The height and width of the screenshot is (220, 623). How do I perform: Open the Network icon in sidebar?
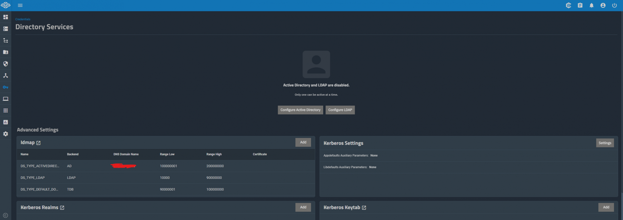click(6, 75)
